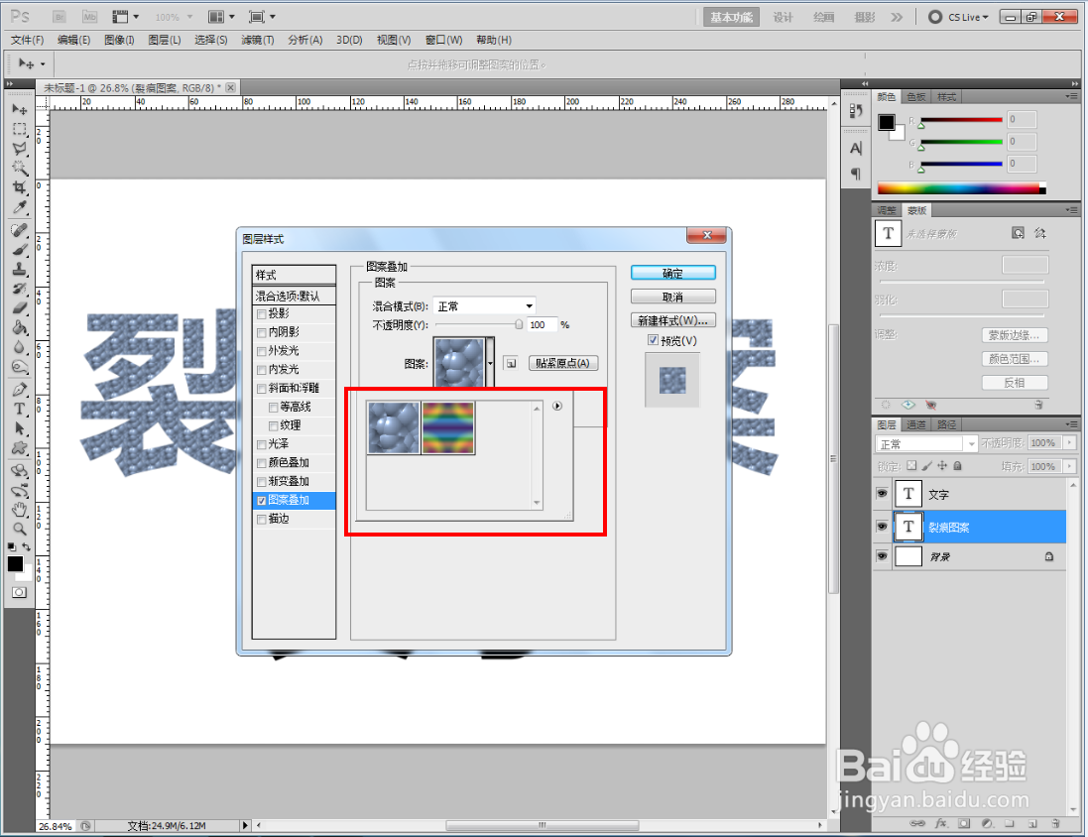1088x837 pixels.
Task: Click the foreground color swatch
Action: (14, 563)
